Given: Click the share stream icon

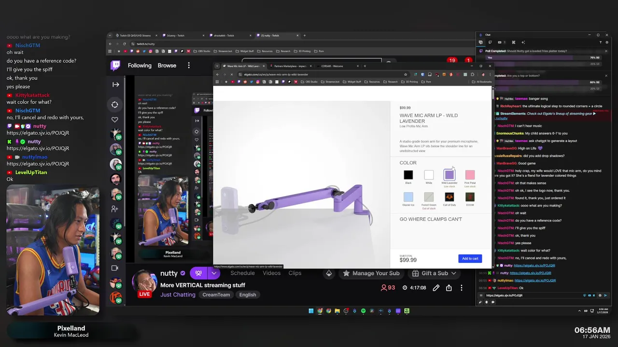Looking at the screenshot, I should [x=449, y=288].
